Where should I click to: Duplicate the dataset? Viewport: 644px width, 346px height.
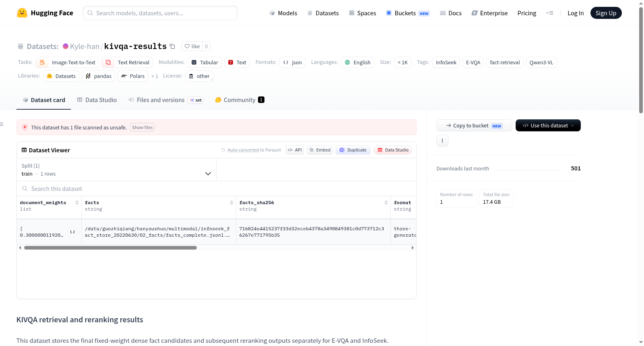(353, 150)
